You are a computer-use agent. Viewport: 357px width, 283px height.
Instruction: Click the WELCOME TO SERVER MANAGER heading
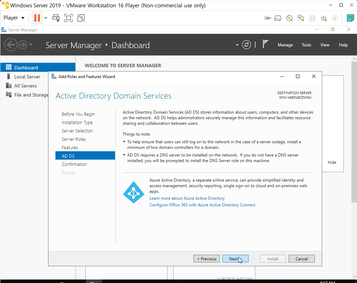click(123, 66)
